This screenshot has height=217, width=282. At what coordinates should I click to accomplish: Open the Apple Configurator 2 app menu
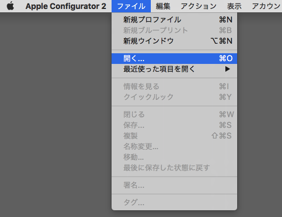(x=66, y=6)
